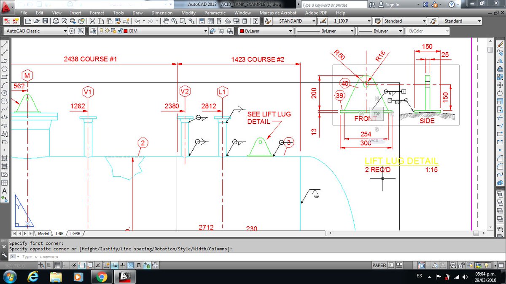Expand the undo history dropdown arrow

[x=143, y=21]
